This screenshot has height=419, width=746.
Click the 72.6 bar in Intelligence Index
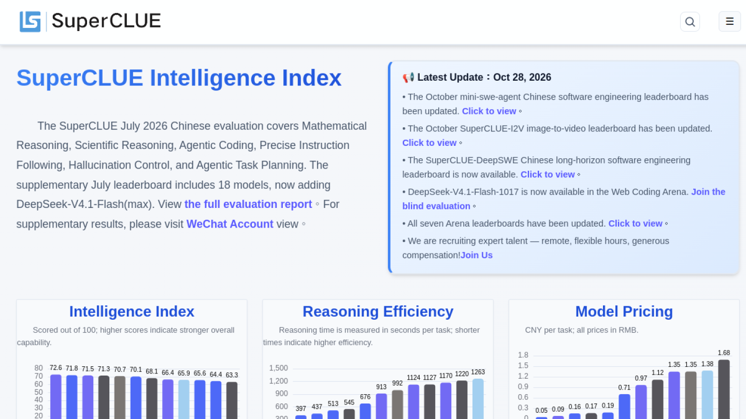(x=56, y=396)
